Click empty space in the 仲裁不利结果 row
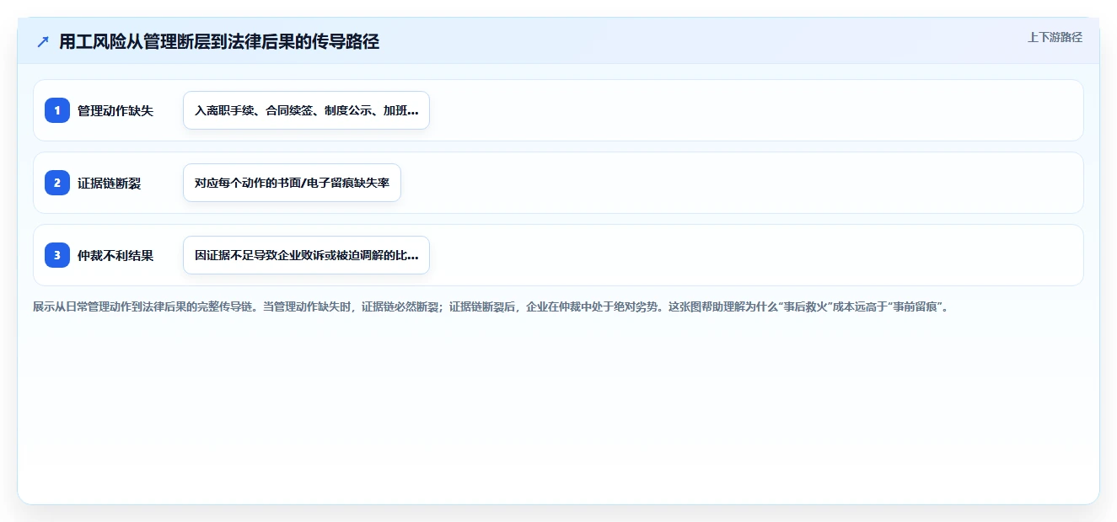The width and height of the screenshot is (1117, 522). pos(750,255)
